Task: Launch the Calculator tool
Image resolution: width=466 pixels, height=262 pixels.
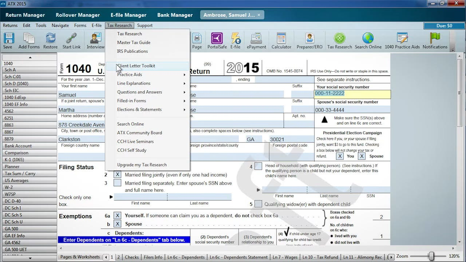Action: (281, 40)
